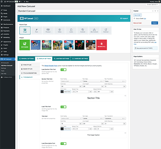Open Item Styles section
This screenshot has height=149, width=161.
coord(30,65)
